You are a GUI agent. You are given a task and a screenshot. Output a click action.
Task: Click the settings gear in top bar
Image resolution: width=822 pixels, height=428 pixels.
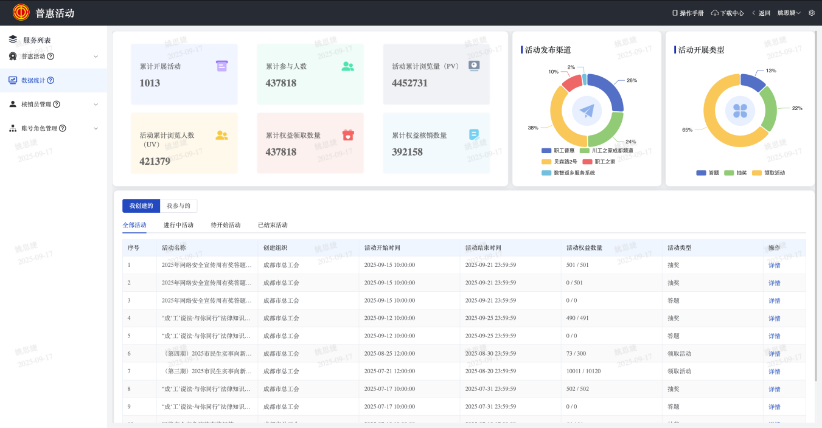click(812, 13)
